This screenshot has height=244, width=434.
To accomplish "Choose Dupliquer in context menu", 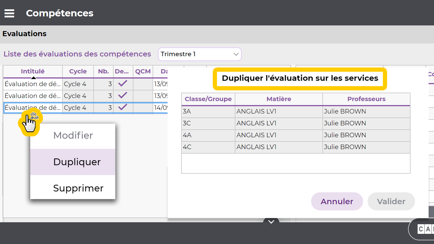I will (73, 162).
